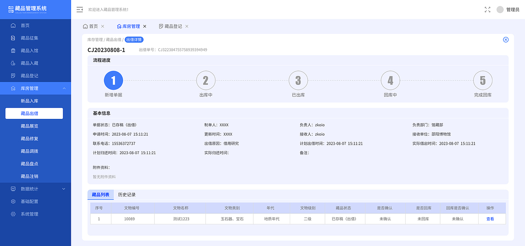The image size is (525, 246).
Task: Close the detail view with the circled X
Action: click(x=506, y=39)
